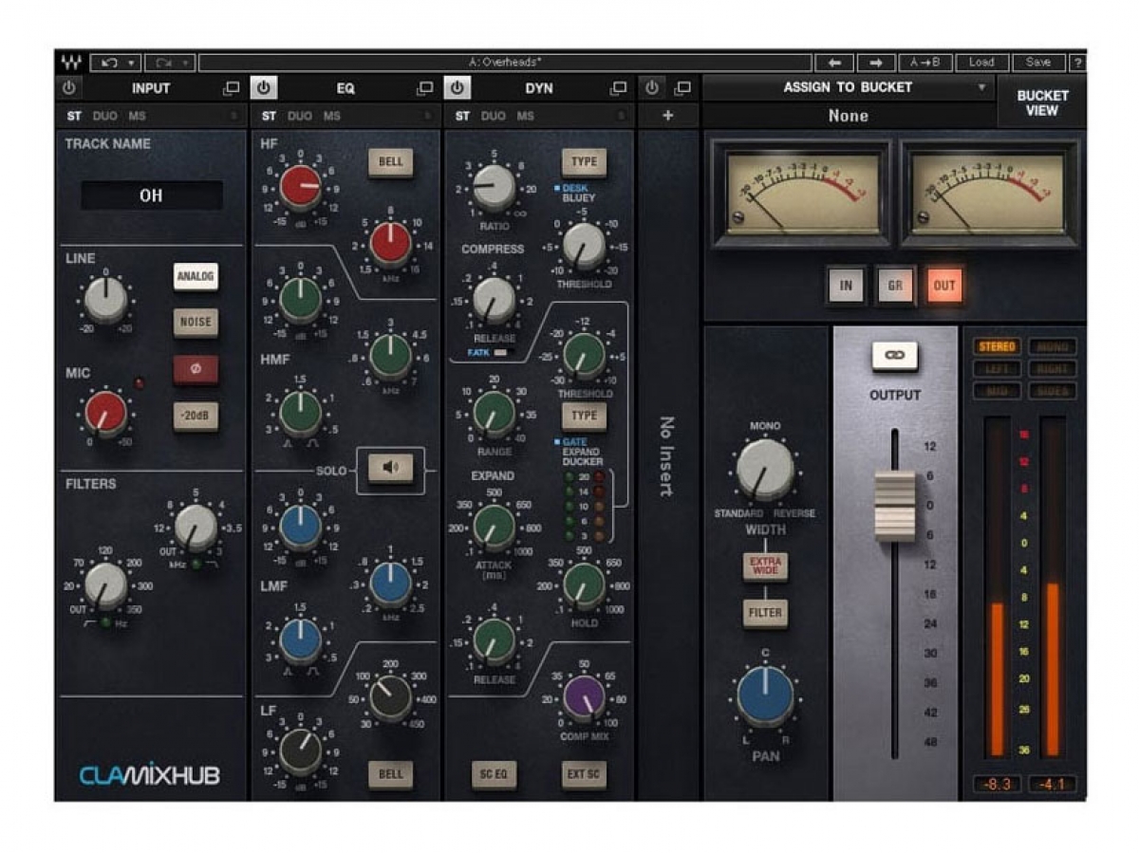Open the undo history dropdown arrow
The height and width of the screenshot is (853, 1139).
(x=133, y=64)
